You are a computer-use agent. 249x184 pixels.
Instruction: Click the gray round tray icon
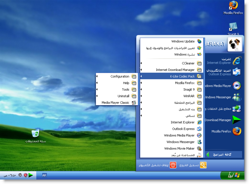20,175
